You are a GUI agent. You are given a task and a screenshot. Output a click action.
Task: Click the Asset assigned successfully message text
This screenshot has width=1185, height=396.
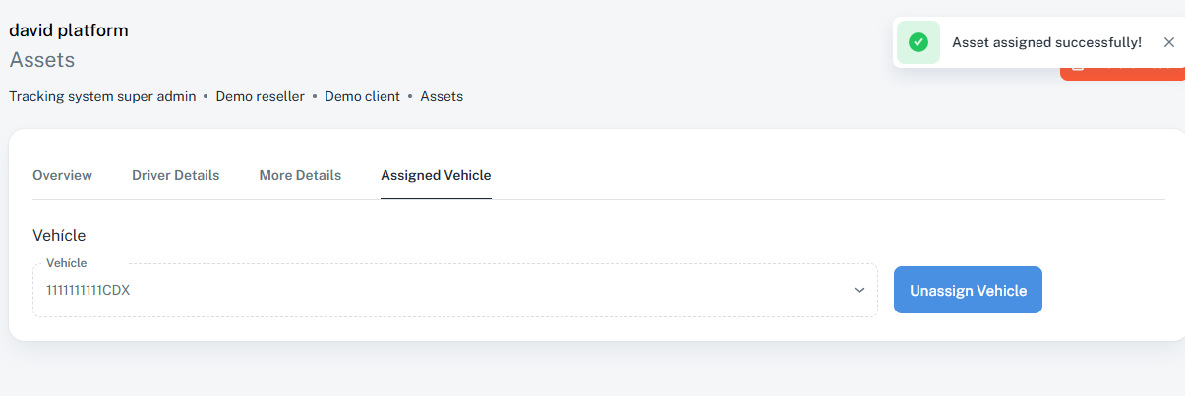pos(1046,42)
